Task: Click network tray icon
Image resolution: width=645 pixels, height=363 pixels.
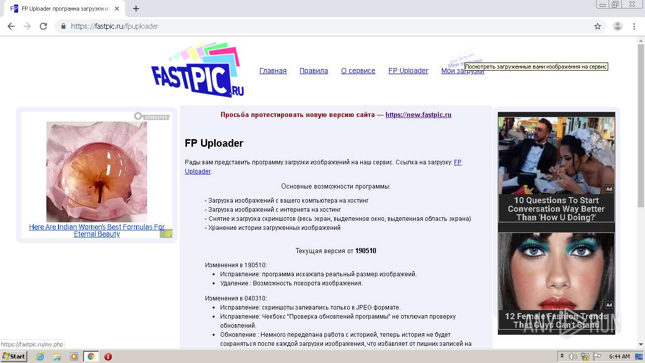Action: point(585,356)
